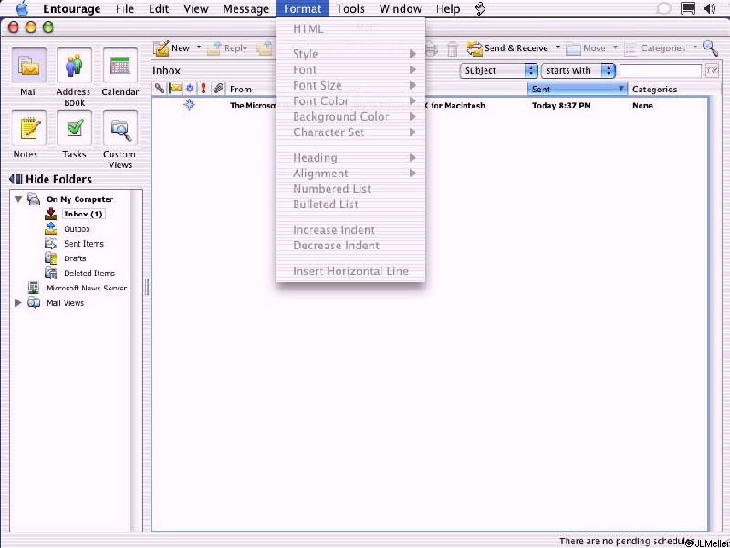Sort by message status column icon

[190, 88]
